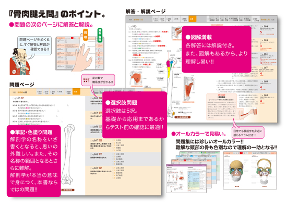Click the front-view colored skull image

pos(236,171)
